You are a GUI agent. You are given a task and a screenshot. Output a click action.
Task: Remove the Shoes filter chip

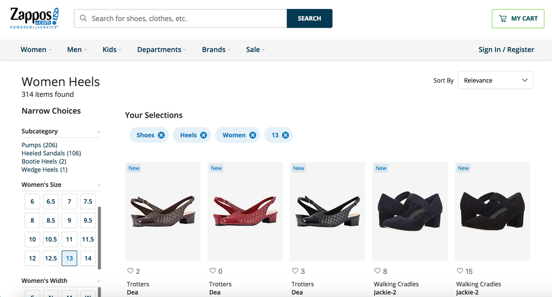162,135
